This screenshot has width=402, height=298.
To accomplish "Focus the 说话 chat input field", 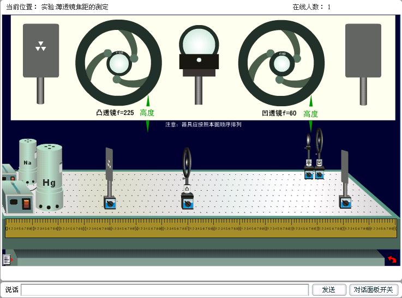I will [x=165, y=290].
